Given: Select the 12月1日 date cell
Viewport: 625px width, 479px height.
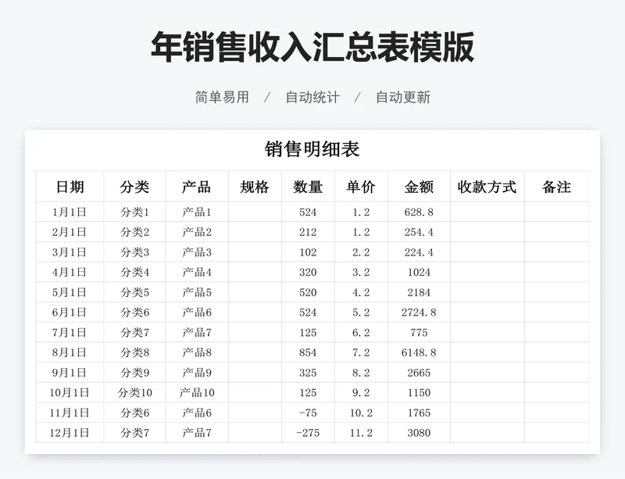Looking at the screenshot, I should coord(70,433).
